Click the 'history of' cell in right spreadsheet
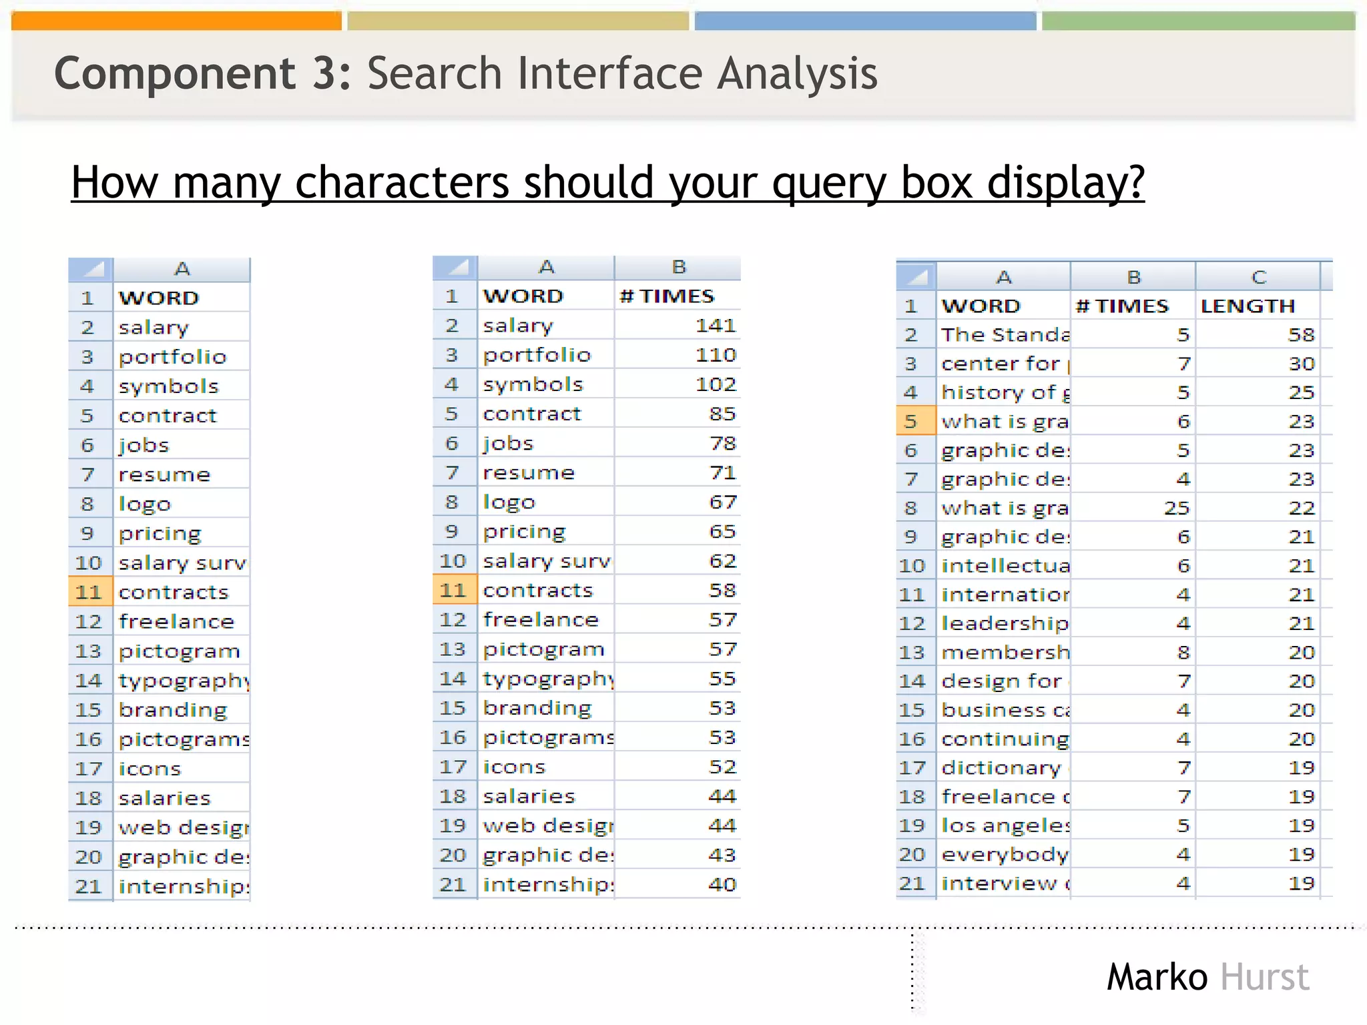1367x1025 pixels. [x=1004, y=392]
